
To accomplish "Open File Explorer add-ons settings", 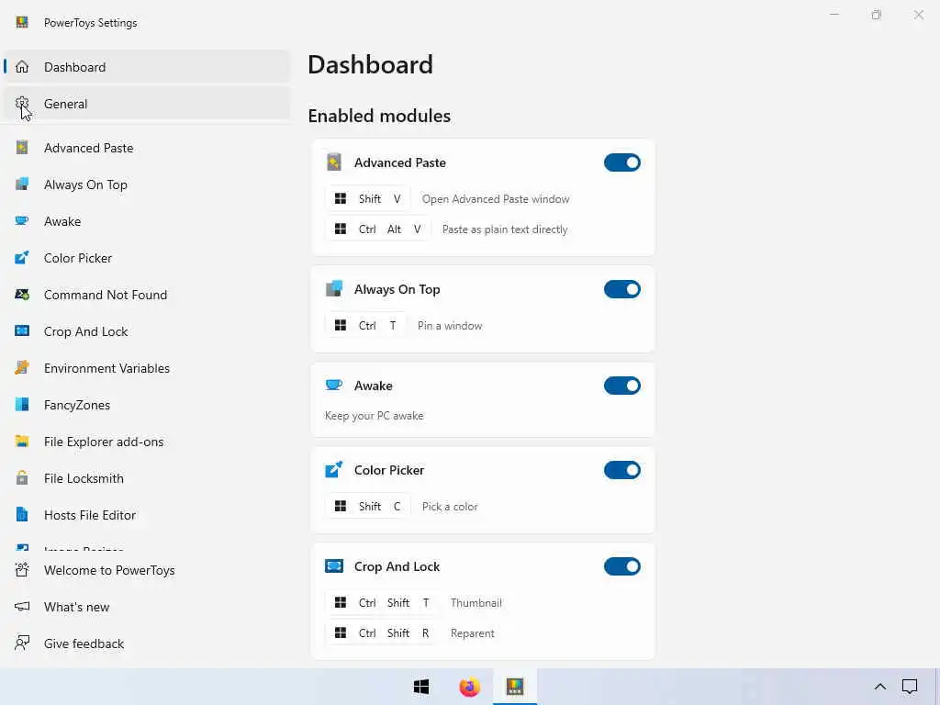I will click(147, 442).
